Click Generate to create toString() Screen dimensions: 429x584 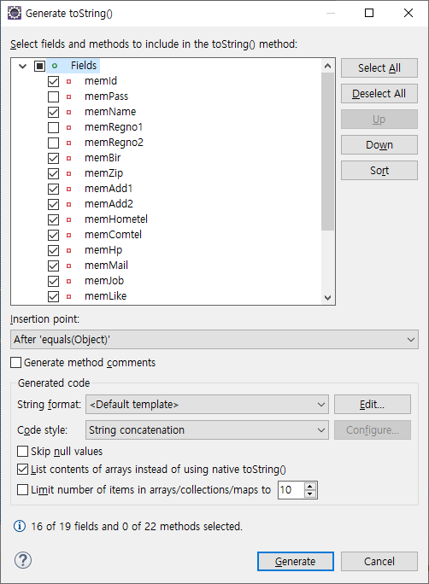pyautogui.click(x=295, y=561)
